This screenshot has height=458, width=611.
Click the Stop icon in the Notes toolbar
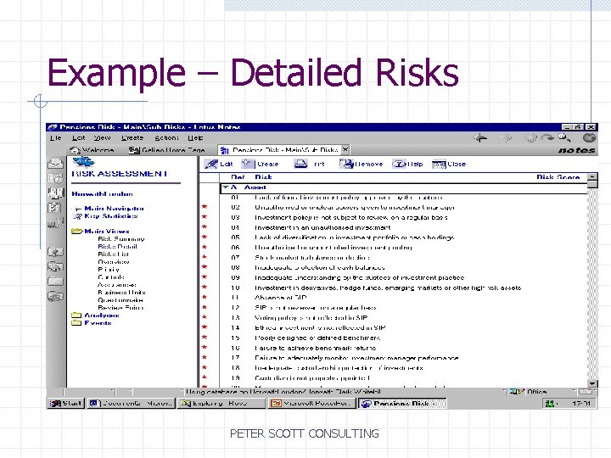(530, 138)
